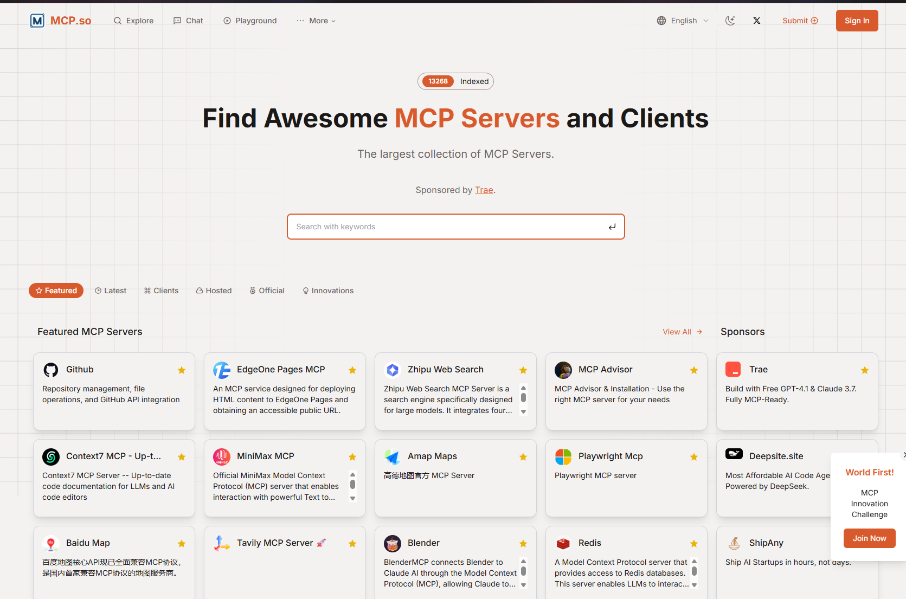
Task: Open the Playwright Mcp card title
Action: (x=611, y=456)
